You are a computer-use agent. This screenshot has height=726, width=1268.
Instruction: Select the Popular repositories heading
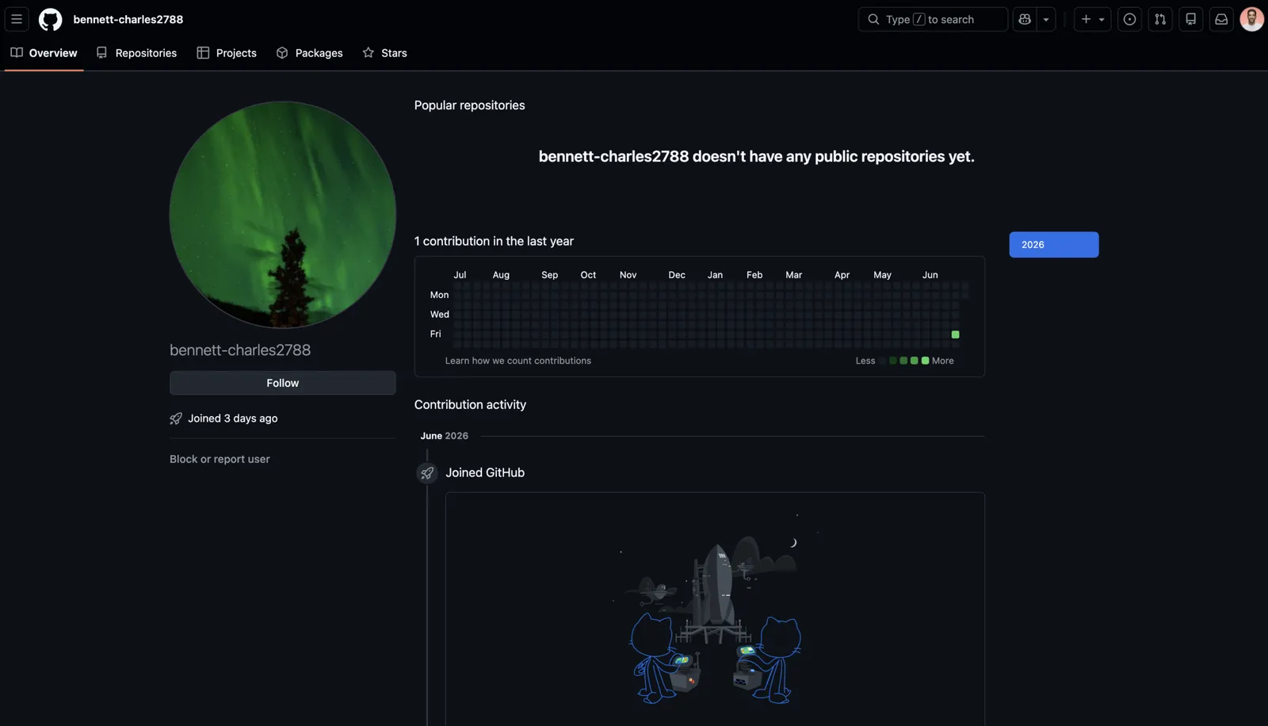coord(470,105)
